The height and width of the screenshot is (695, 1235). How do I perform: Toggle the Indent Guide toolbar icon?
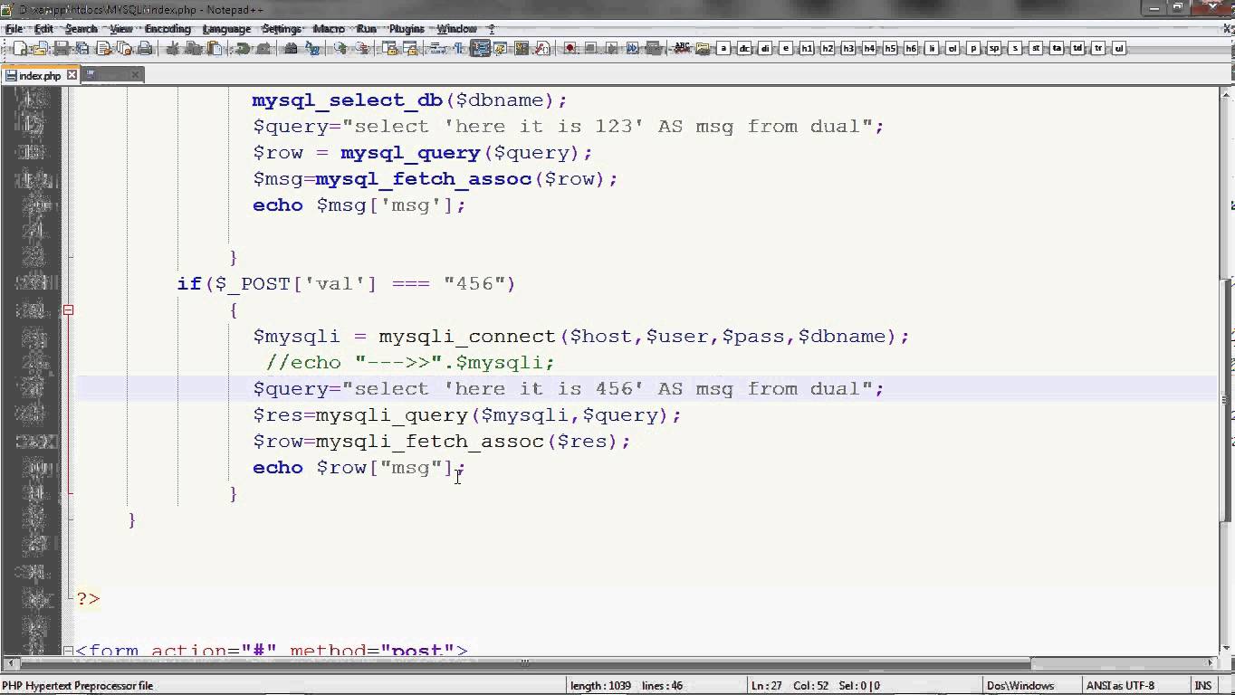click(480, 48)
